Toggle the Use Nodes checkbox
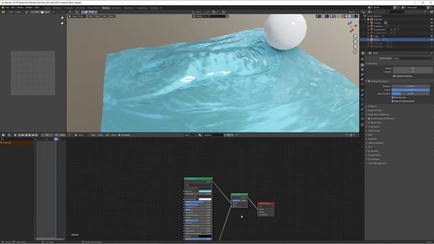The height and width of the screenshot is (244, 434). (x=119, y=135)
